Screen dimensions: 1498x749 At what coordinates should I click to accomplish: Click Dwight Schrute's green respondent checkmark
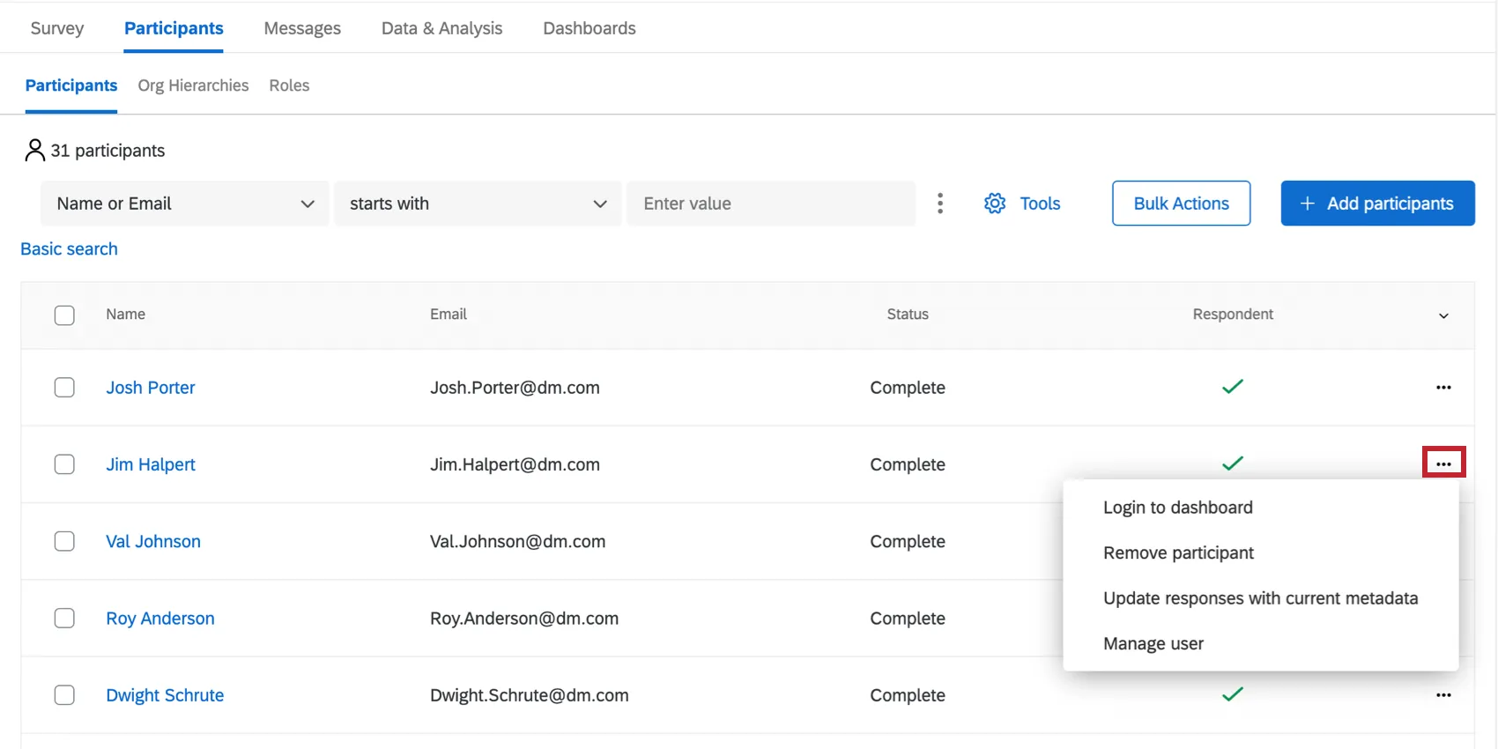1232,694
